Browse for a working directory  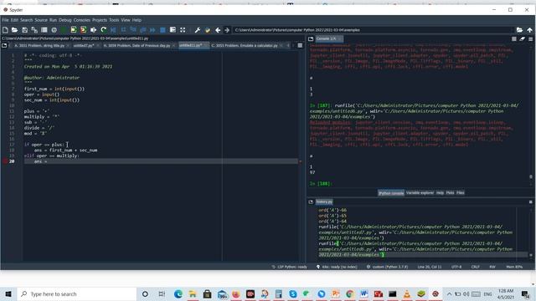[x=519, y=30]
